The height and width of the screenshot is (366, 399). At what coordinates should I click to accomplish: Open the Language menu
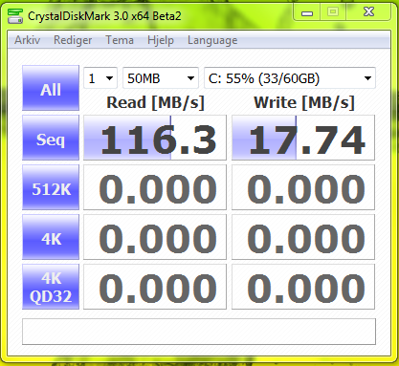(x=212, y=40)
